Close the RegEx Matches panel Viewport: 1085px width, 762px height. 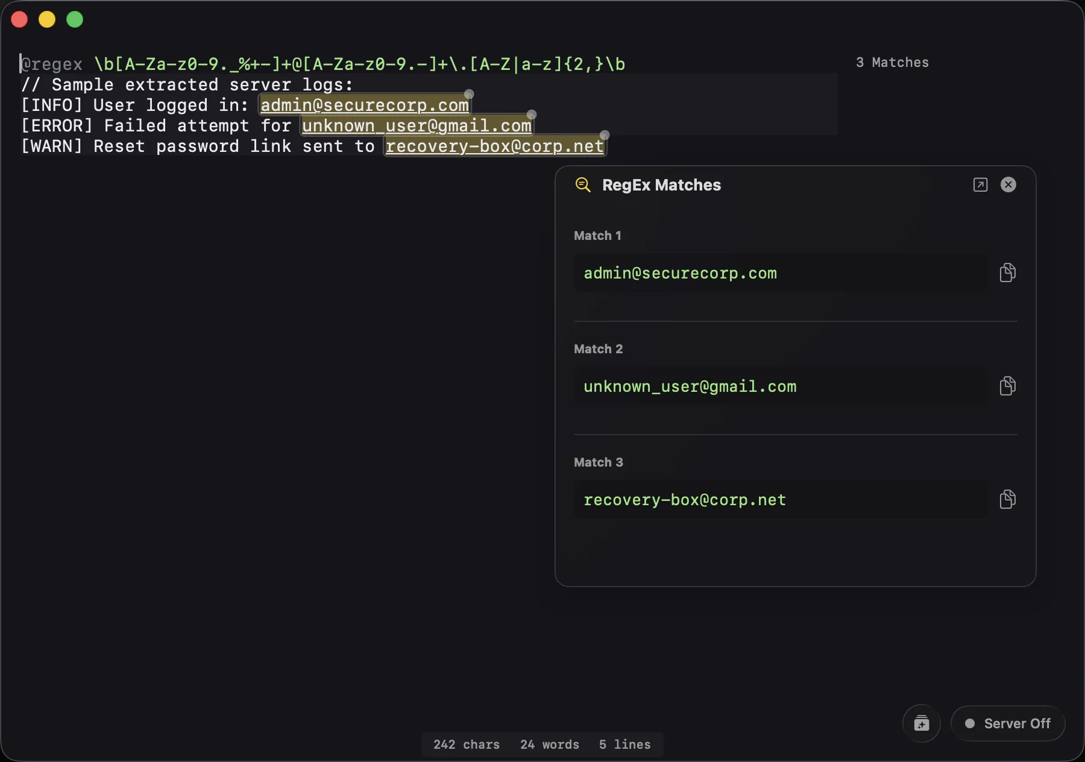click(1008, 184)
